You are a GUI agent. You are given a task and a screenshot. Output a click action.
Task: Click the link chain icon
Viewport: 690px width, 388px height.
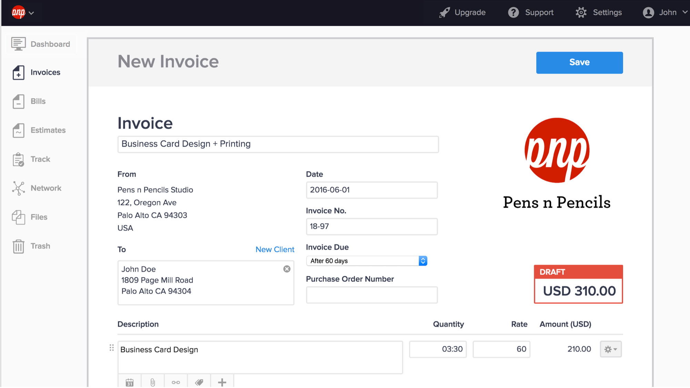[x=176, y=382]
